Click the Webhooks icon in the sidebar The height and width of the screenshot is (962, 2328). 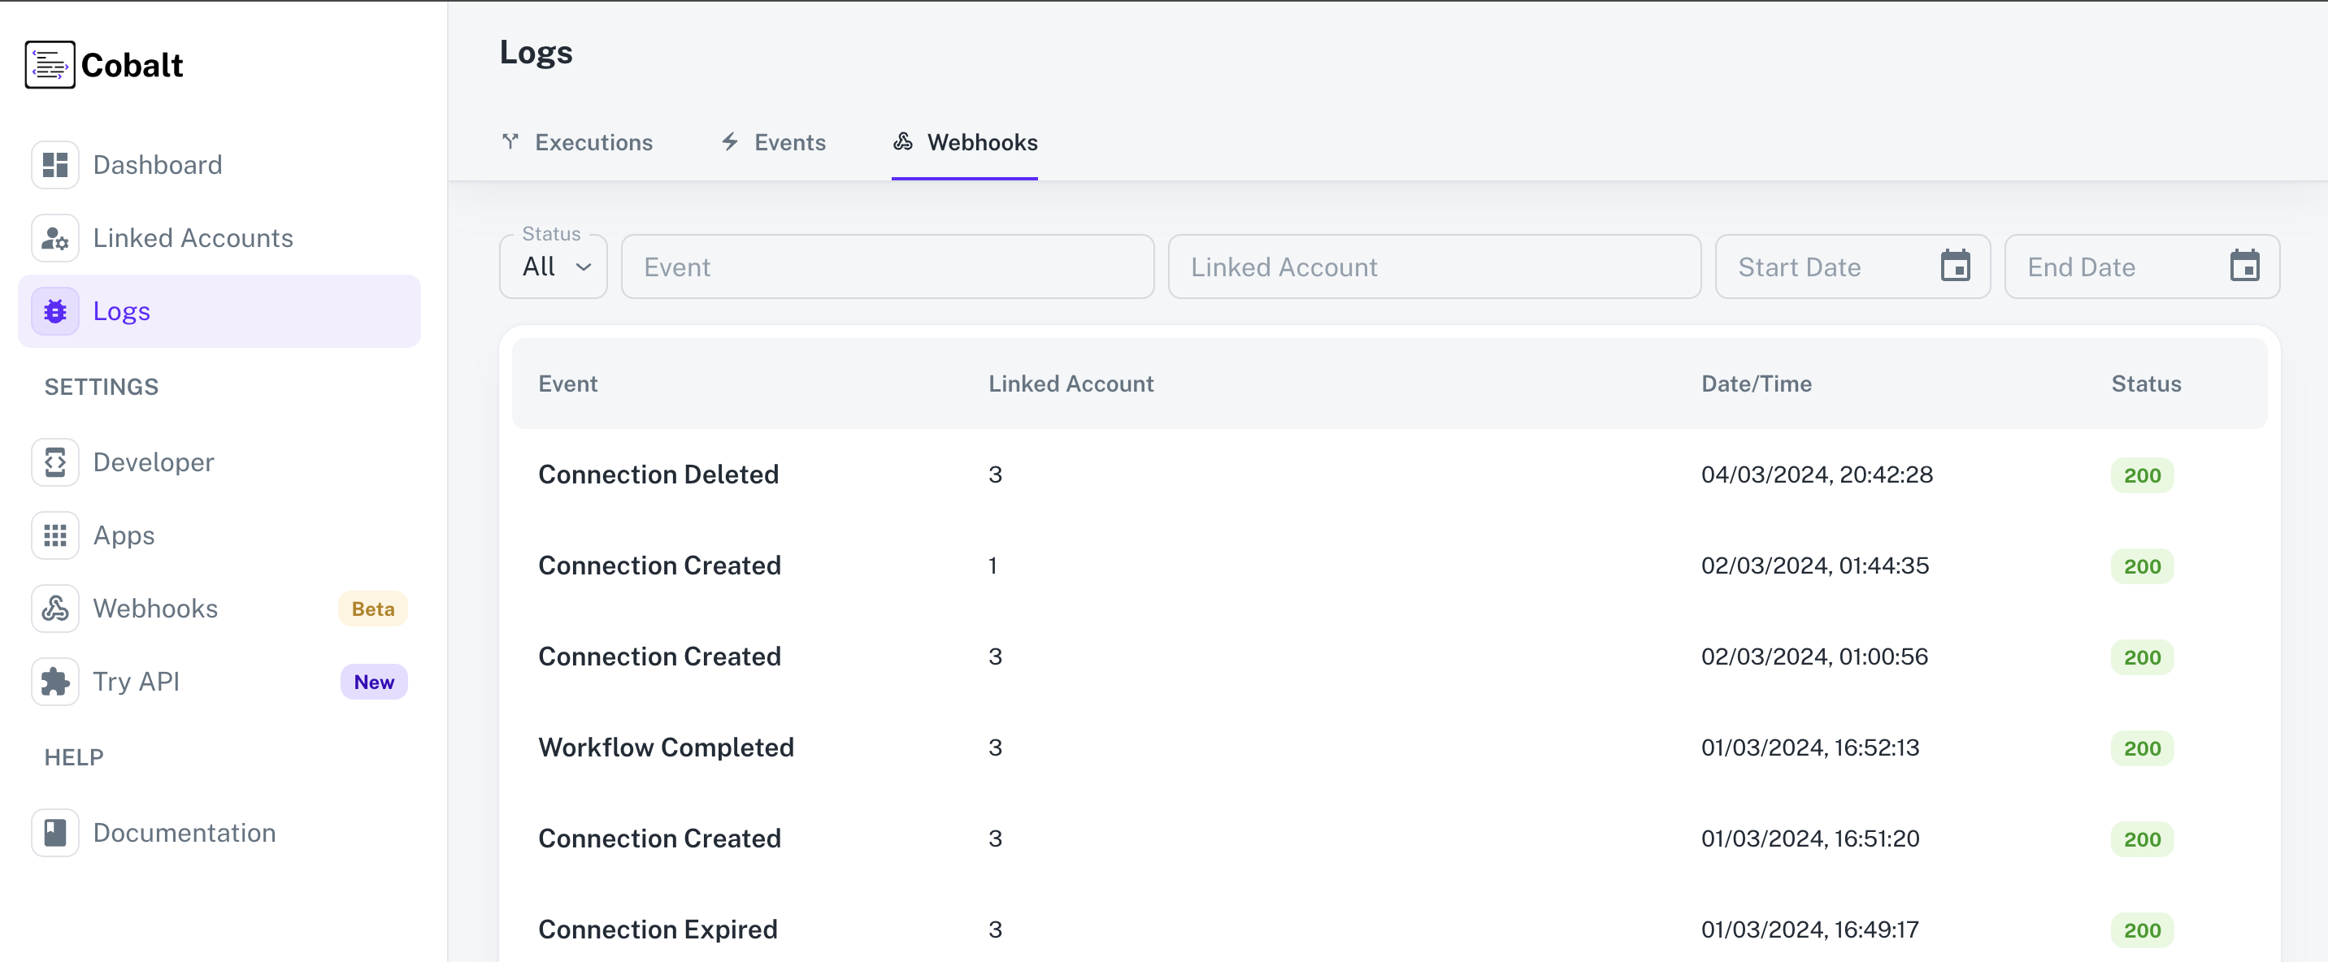[54, 608]
